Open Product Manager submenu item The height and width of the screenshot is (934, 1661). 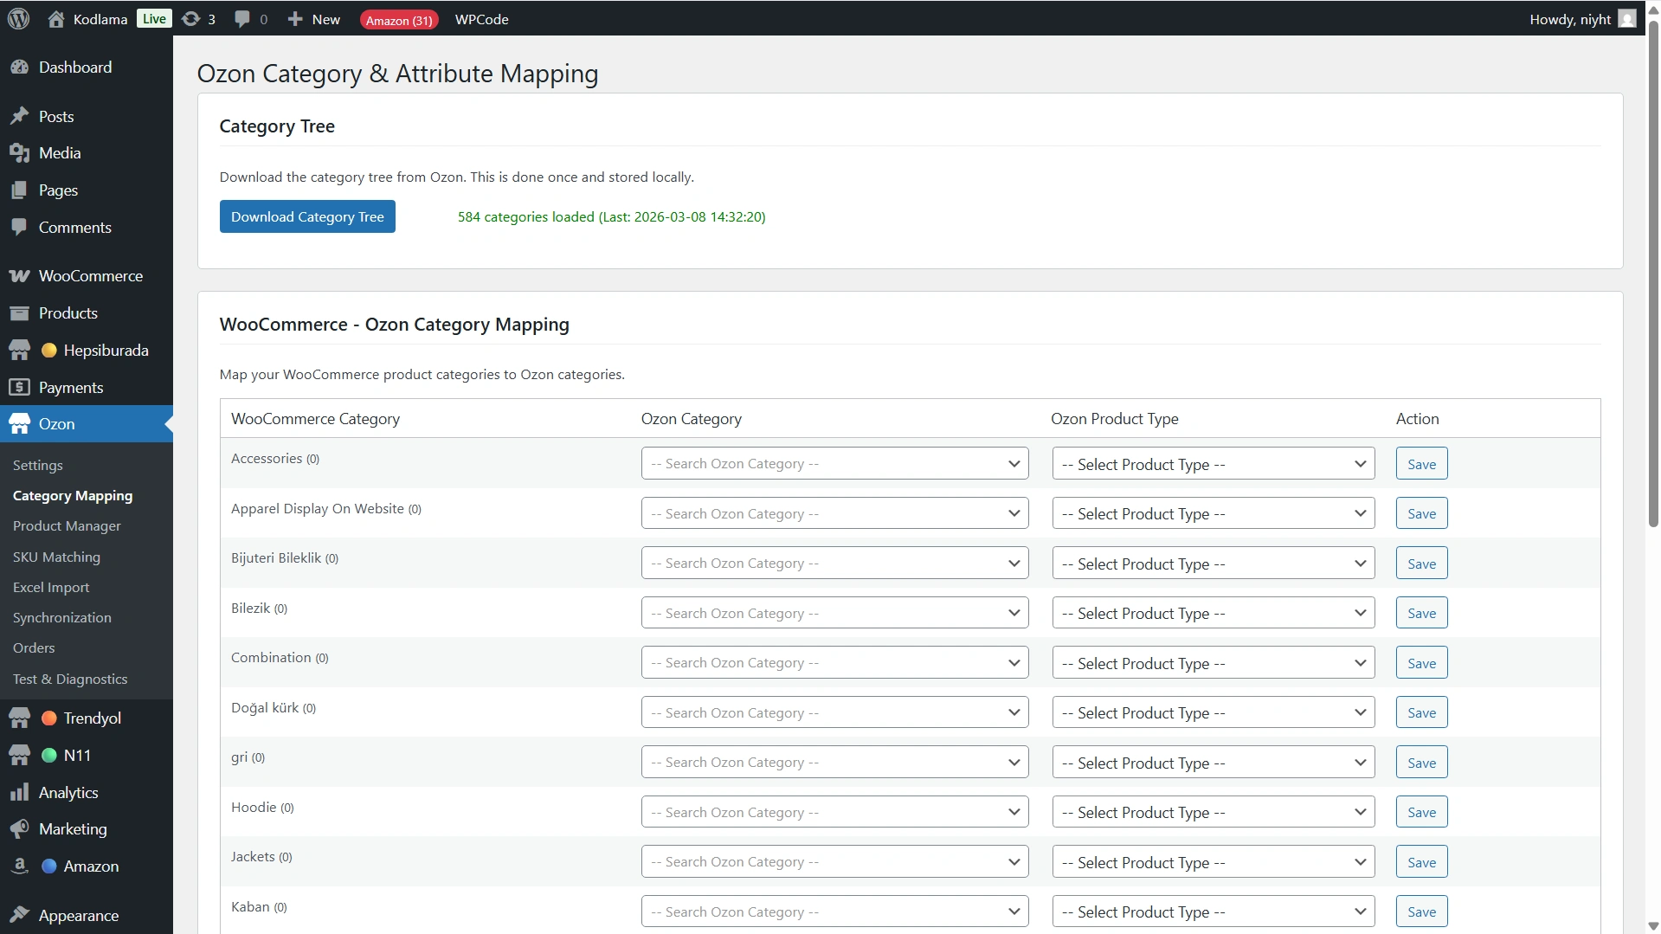[67, 526]
